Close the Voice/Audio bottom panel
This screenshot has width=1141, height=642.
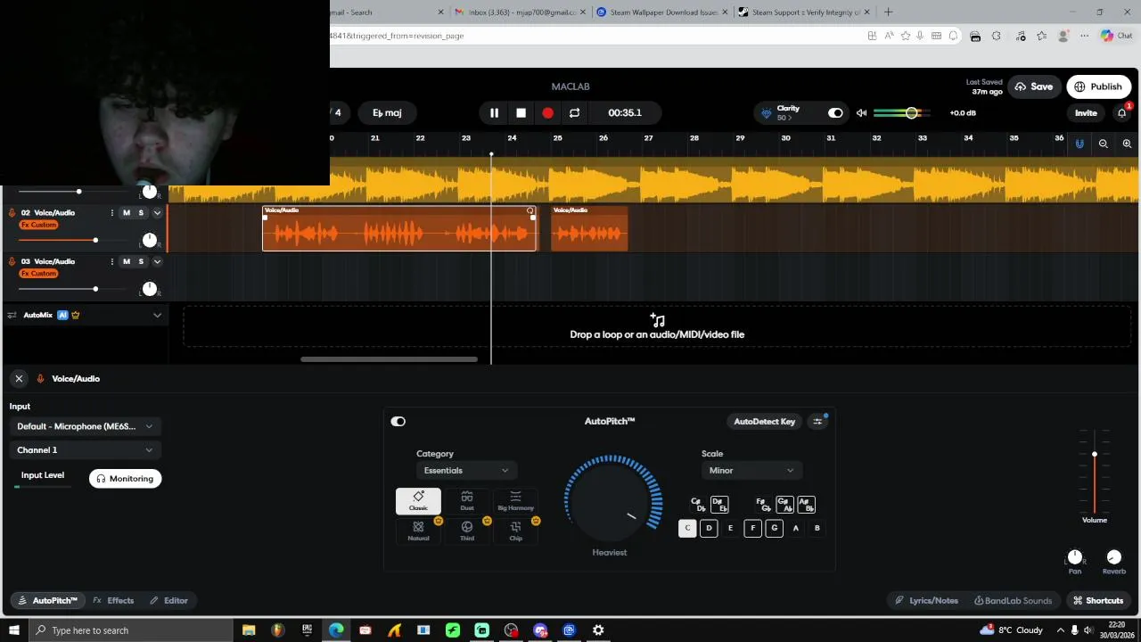19,379
